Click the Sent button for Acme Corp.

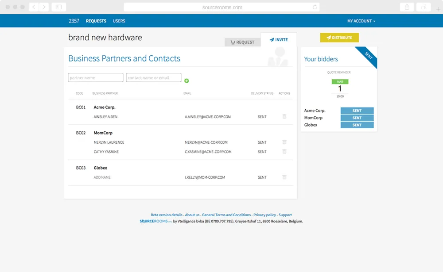[357, 111]
